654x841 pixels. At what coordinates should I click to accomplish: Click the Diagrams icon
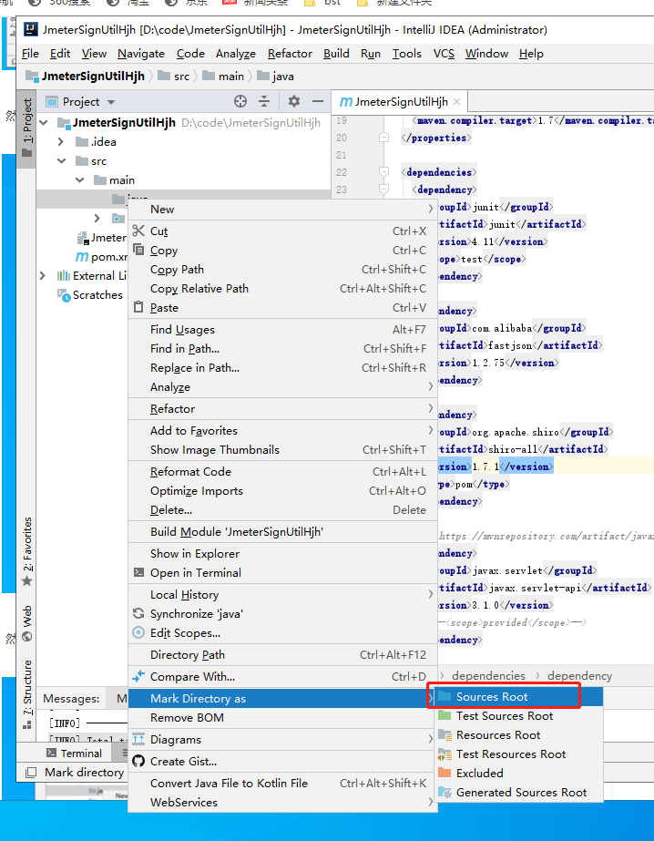[x=138, y=739]
